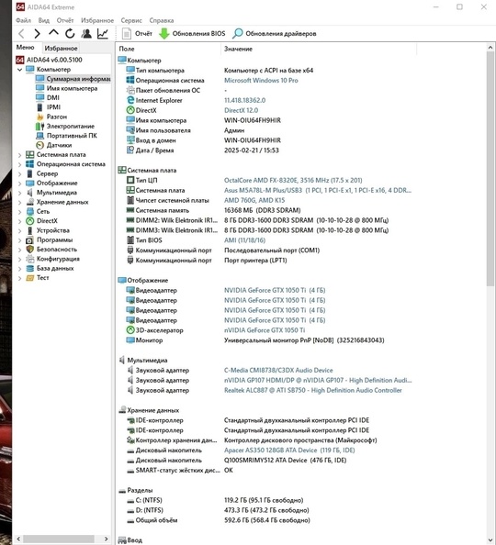The image size is (496, 545).
Task: Switch to the Избранное tab
Action: coord(61,49)
